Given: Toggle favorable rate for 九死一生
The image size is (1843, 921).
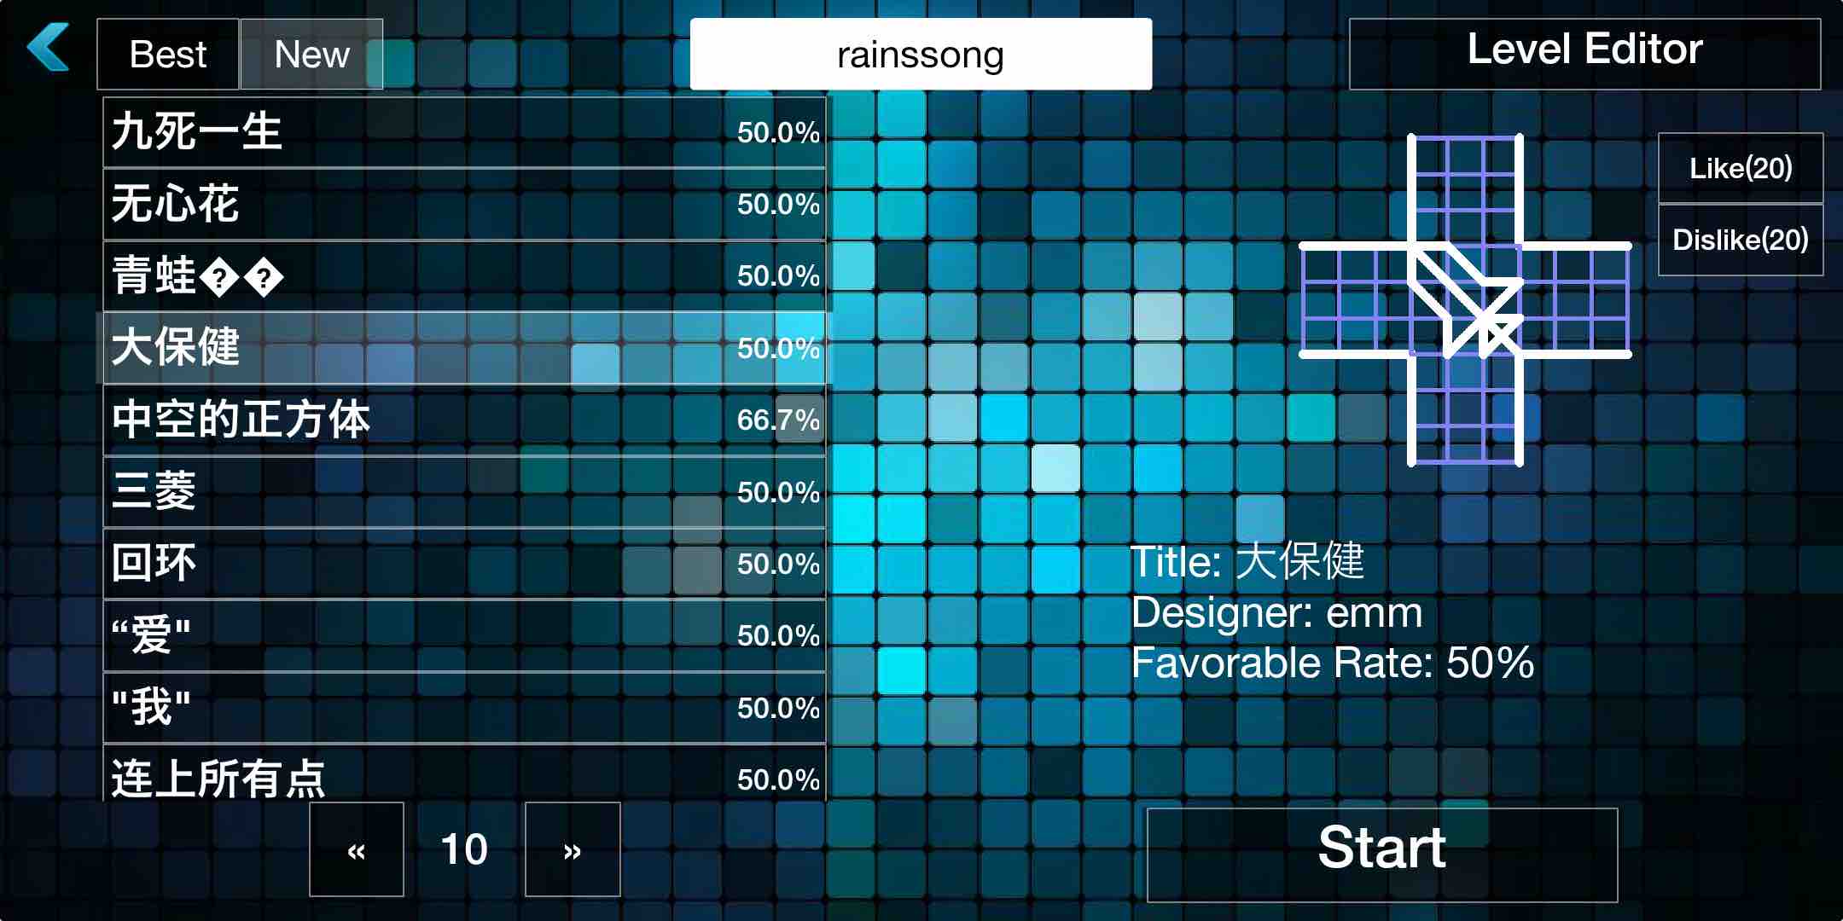Looking at the screenshot, I should pos(777,131).
